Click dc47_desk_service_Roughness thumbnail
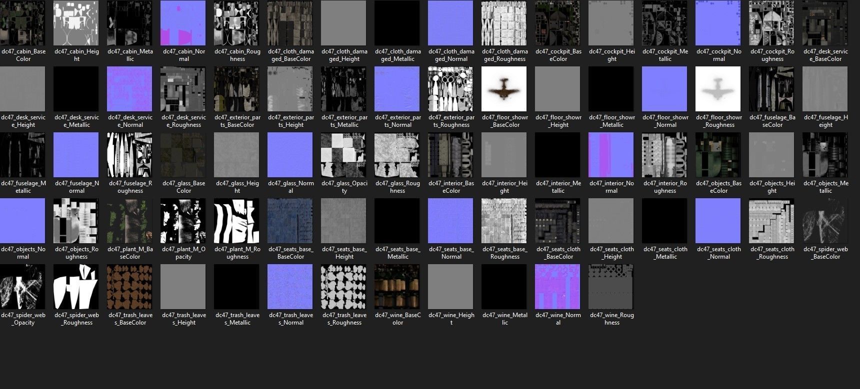Viewport: 860px width, 389px height. pos(183,89)
